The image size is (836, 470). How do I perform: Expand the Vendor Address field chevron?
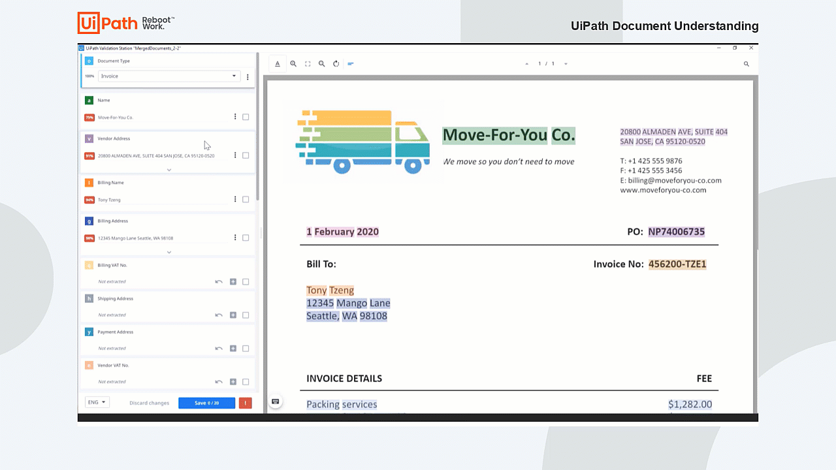coord(169,170)
